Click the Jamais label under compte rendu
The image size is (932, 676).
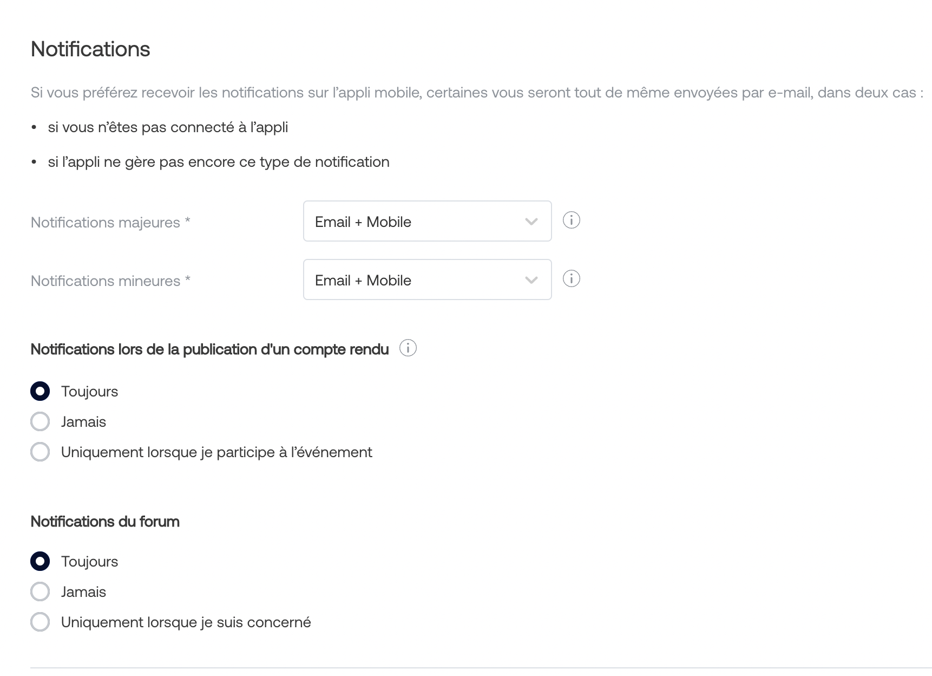pos(83,422)
